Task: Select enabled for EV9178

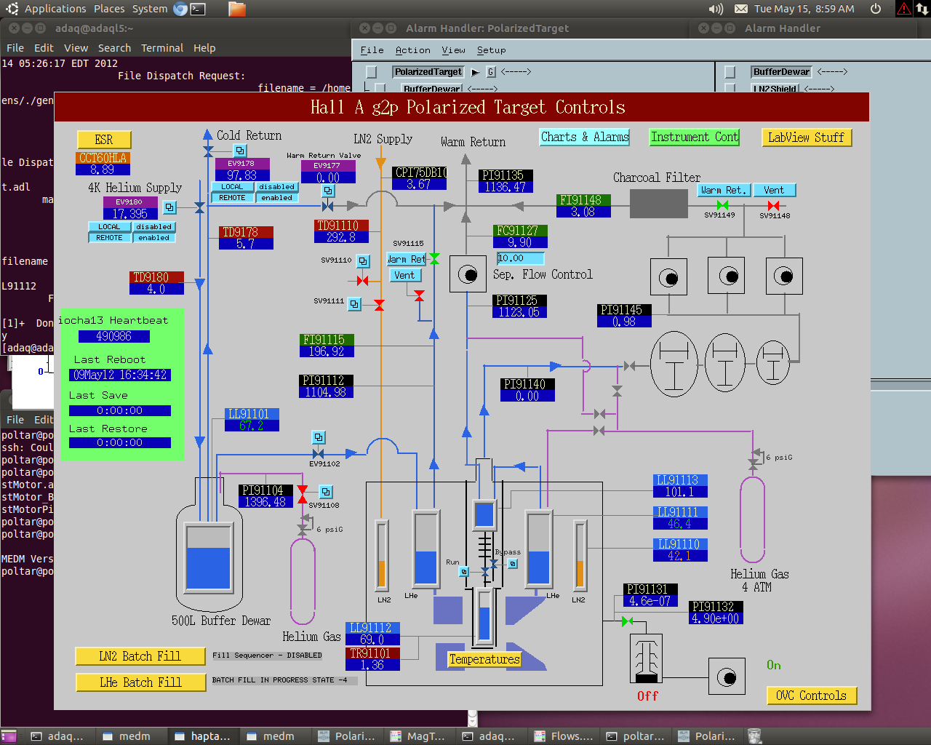Action: (x=276, y=198)
